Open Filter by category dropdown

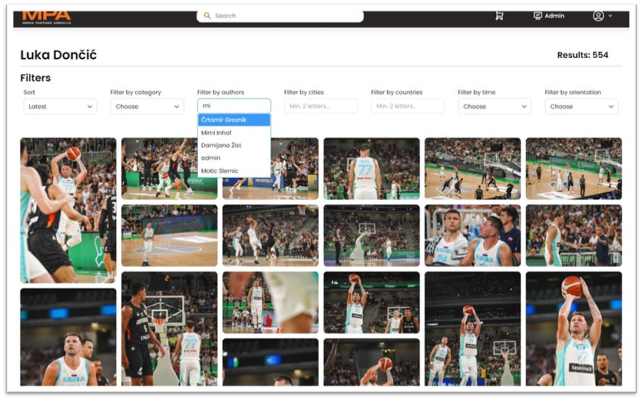click(x=147, y=106)
